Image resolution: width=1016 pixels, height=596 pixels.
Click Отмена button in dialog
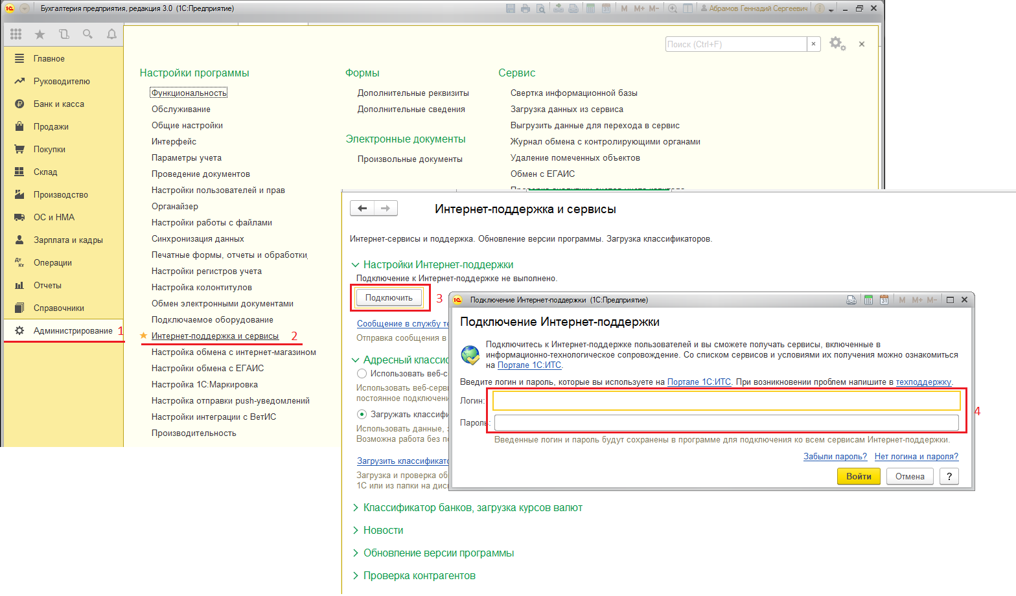[x=910, y=476]
